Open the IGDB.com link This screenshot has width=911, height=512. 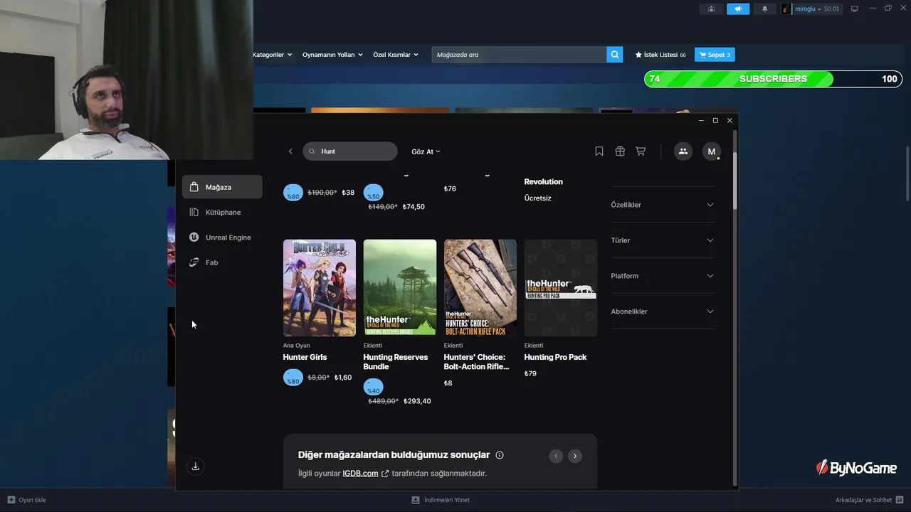[366, 474]
